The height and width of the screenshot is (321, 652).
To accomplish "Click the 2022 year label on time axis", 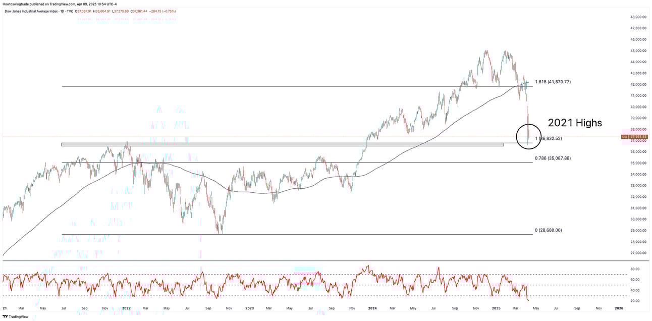I will click(126, 308).
